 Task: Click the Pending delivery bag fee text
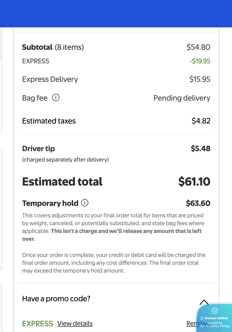(x=182, y=98)
